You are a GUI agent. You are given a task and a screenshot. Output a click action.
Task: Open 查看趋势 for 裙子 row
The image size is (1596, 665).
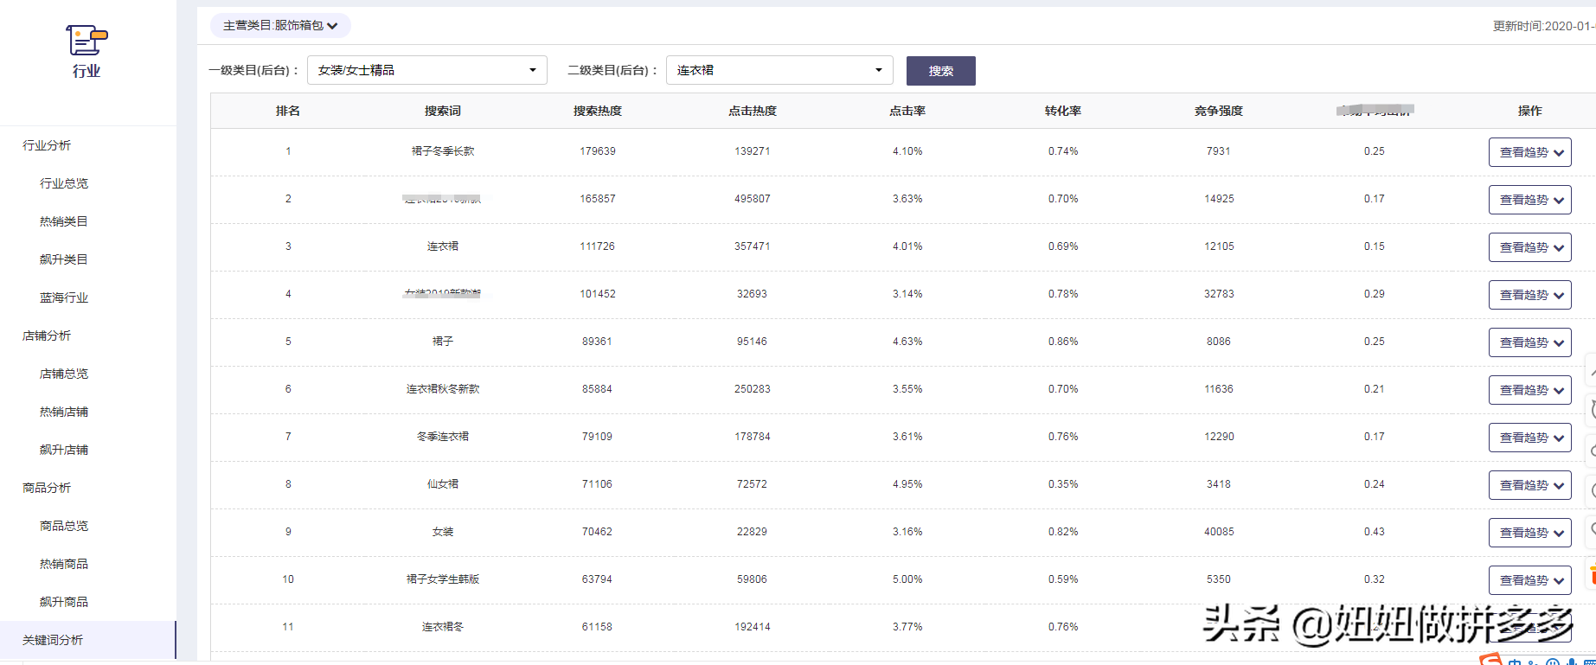click(1529, 342)
